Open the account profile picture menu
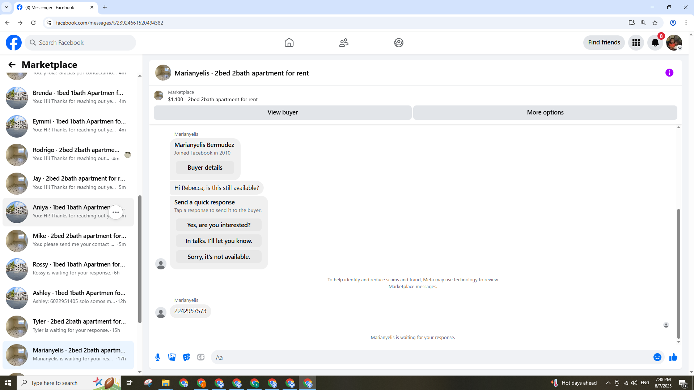 674,43
